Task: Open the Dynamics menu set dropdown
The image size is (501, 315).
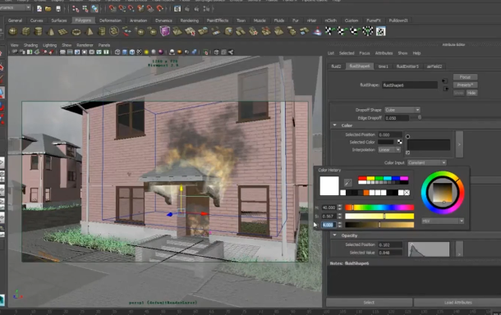Action: point(16,7)
